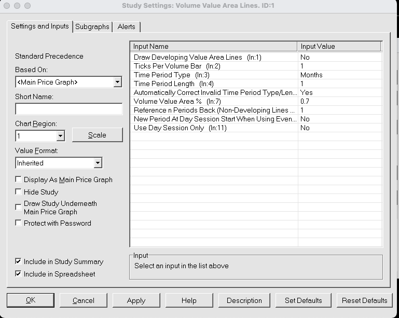Enable Display As Main Price Graph checkbox
This screenshot has height=318, width=399.
tap(18, 179)
